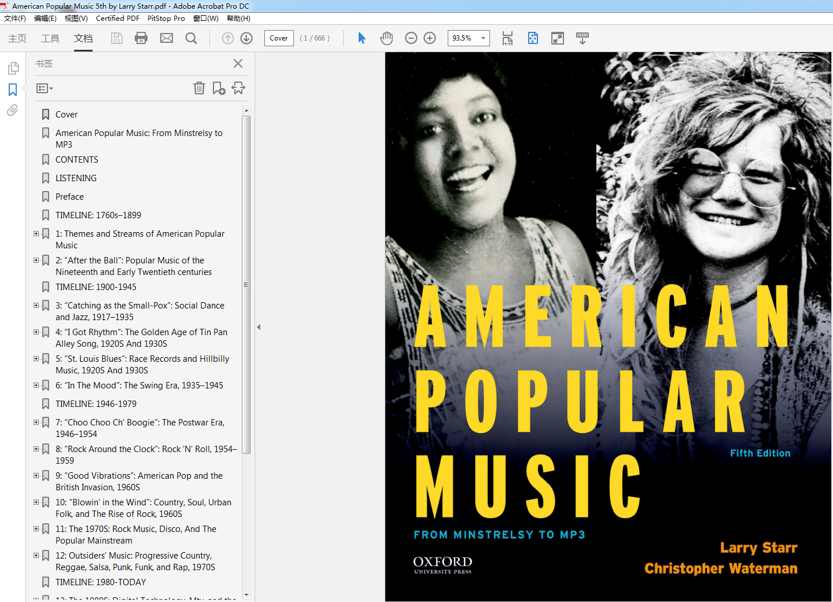The width and height of the screenshot is (833, 602).
Task: Expand chapter 6 In The Mood bookmark
Action: click(36, 386)
